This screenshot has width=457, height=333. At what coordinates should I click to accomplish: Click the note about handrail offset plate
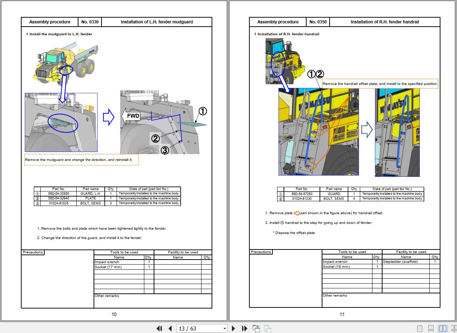click(380, 84)
